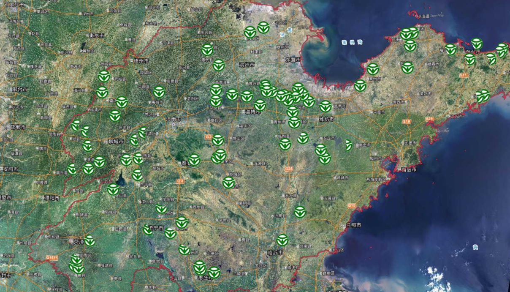Click the marker nearest the 河口区 label

click(x=263, y=27)
